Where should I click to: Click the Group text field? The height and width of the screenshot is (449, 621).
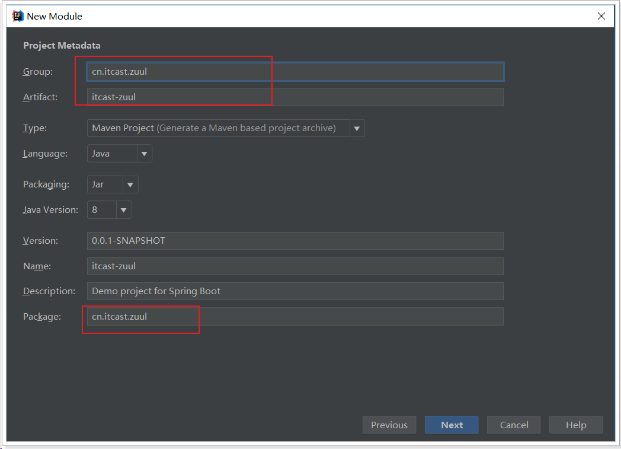(x=295, y=72)
